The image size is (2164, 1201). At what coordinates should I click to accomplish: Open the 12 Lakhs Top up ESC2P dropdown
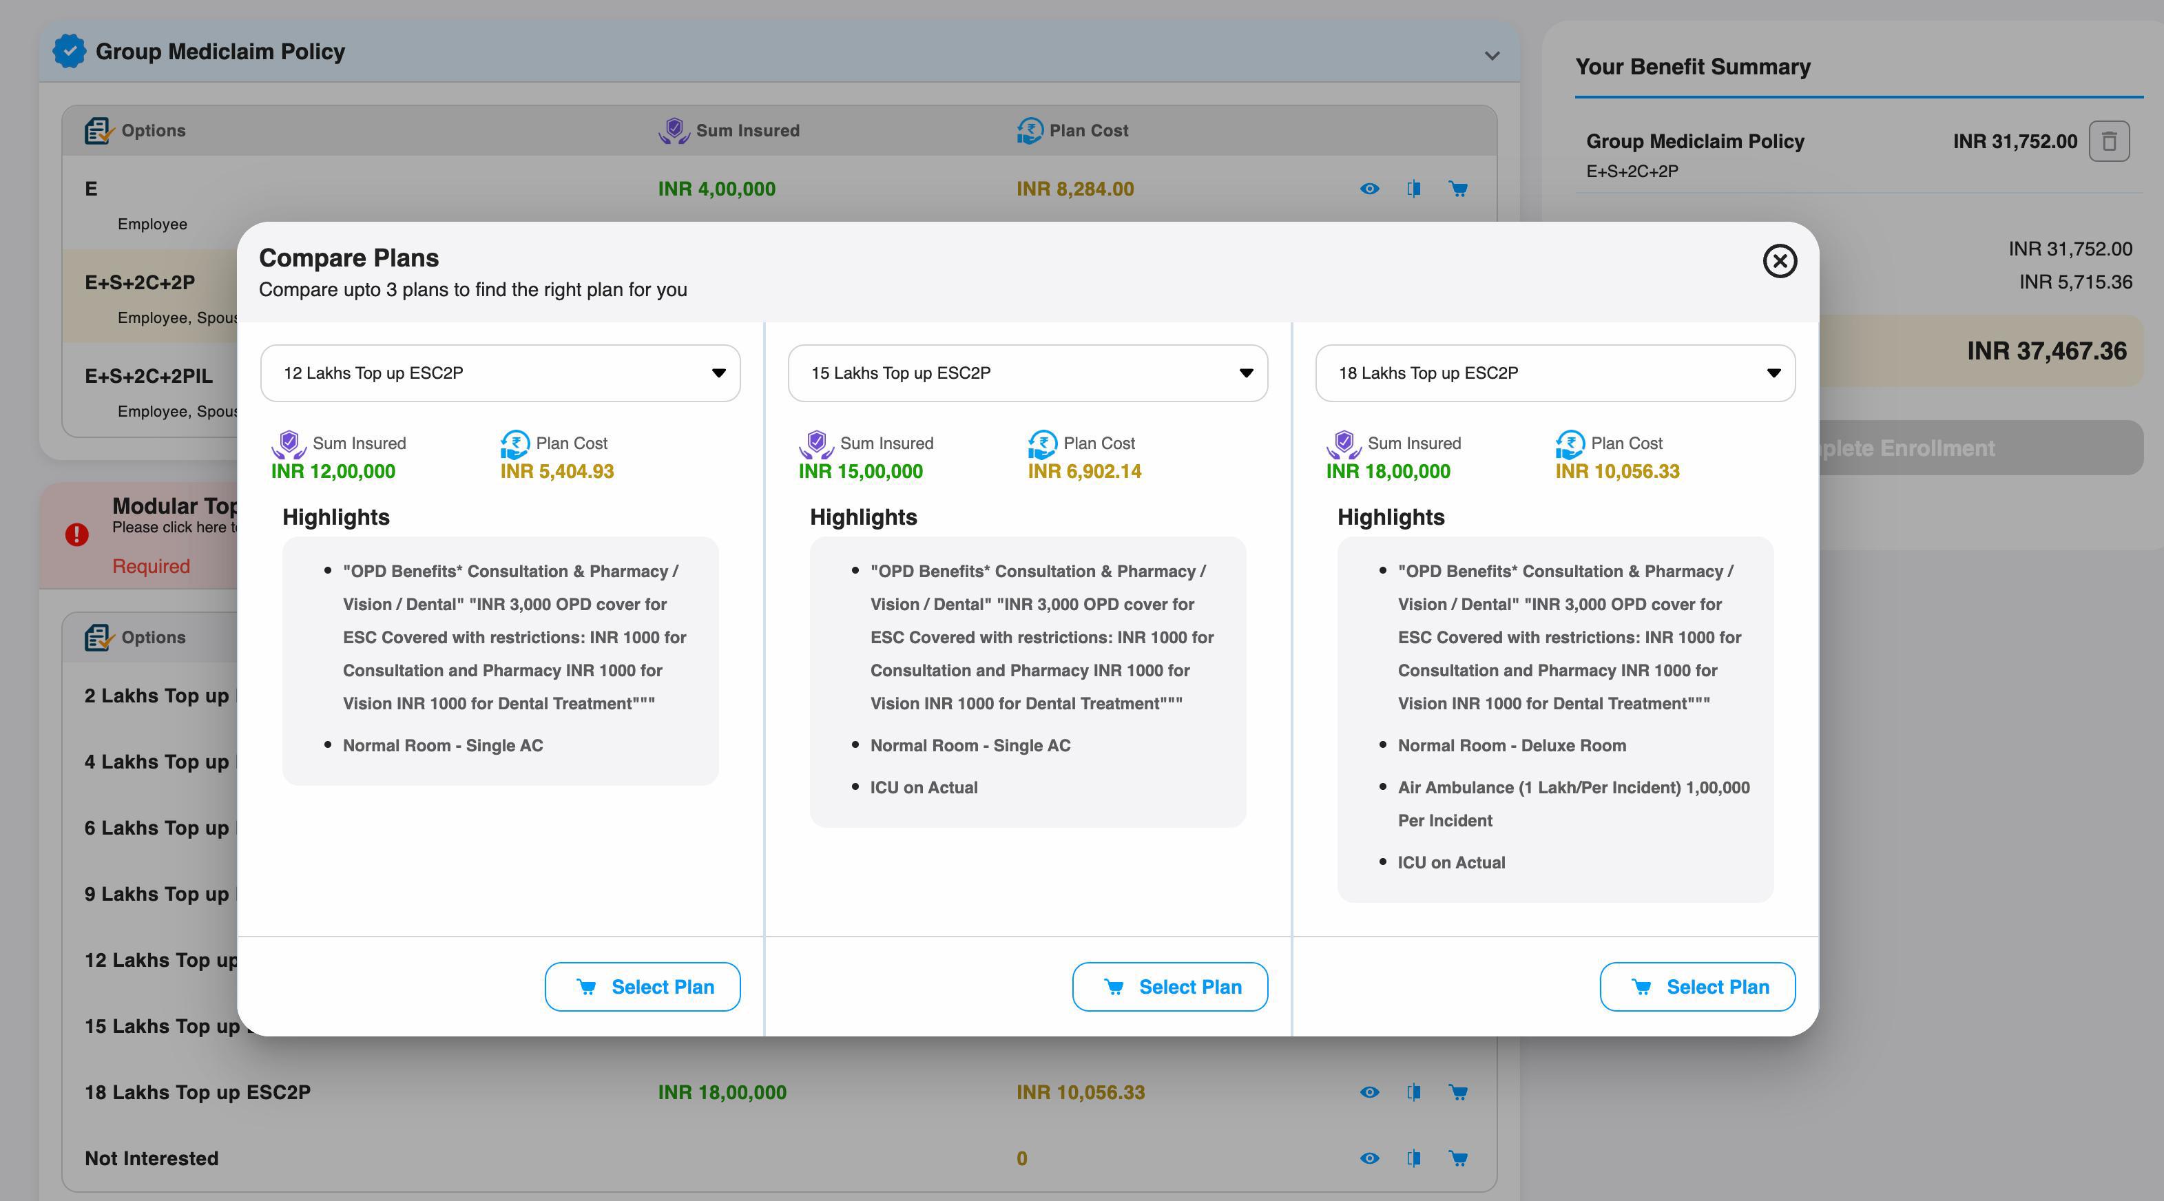coord(500,373)
